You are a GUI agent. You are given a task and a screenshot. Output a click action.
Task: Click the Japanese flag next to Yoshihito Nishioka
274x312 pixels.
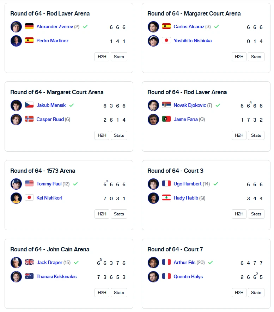point(166,41)
